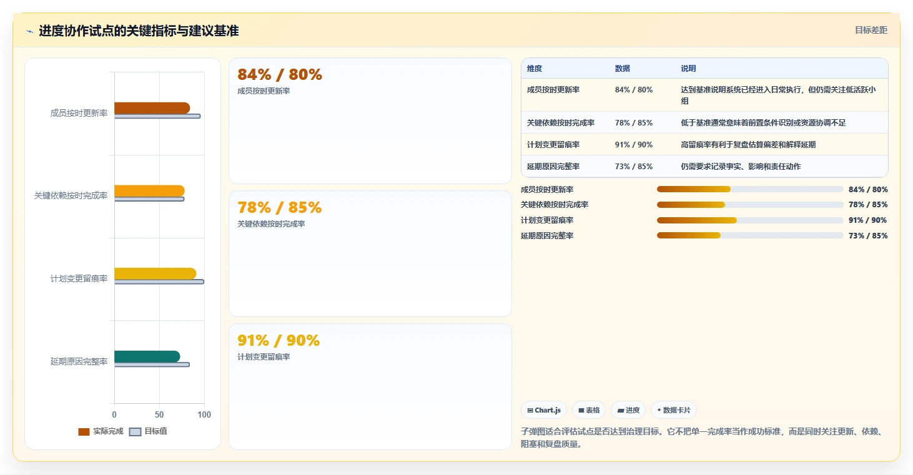This screenshot has width=913, height=475.
Task: Click the description 仍需要求记录事实、影响和责任动作
Action: [741, 167]
